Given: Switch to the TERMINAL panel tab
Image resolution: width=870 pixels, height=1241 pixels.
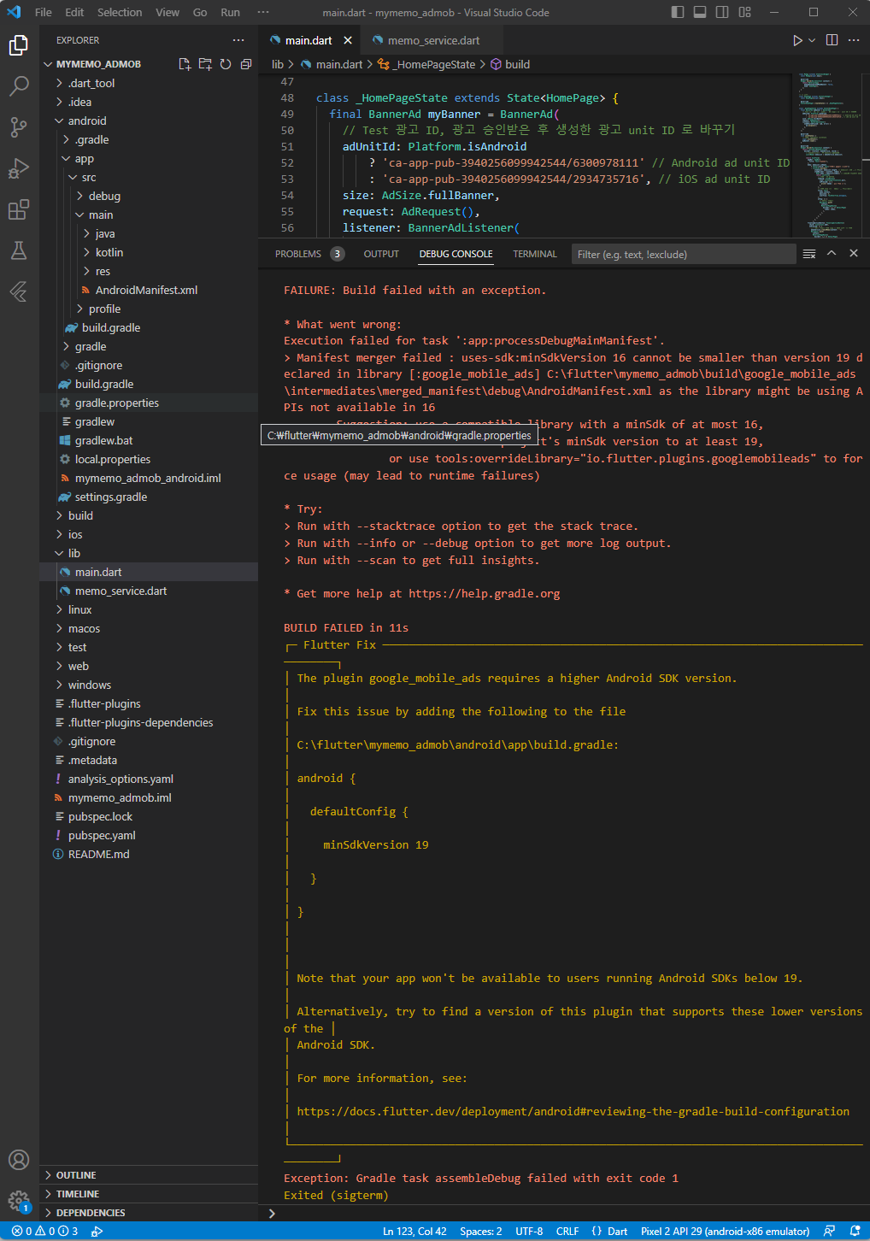Looking at the screenshot, I should (x=535, y=254).
